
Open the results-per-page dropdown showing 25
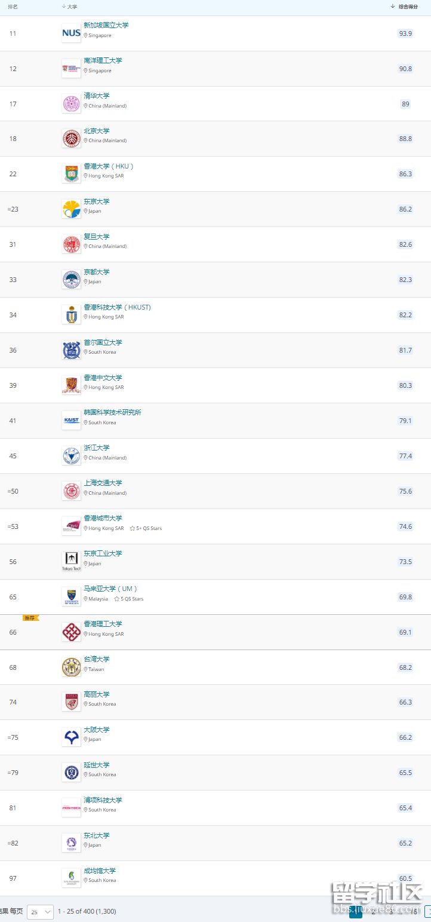[x=40, y=912]
